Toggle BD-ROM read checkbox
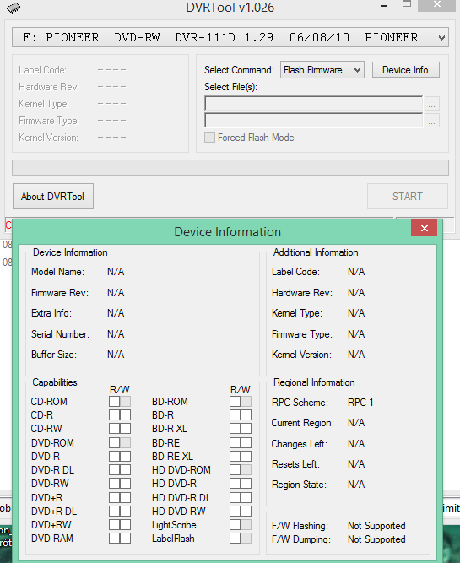The image size is (460, 563). click(235, 402)
